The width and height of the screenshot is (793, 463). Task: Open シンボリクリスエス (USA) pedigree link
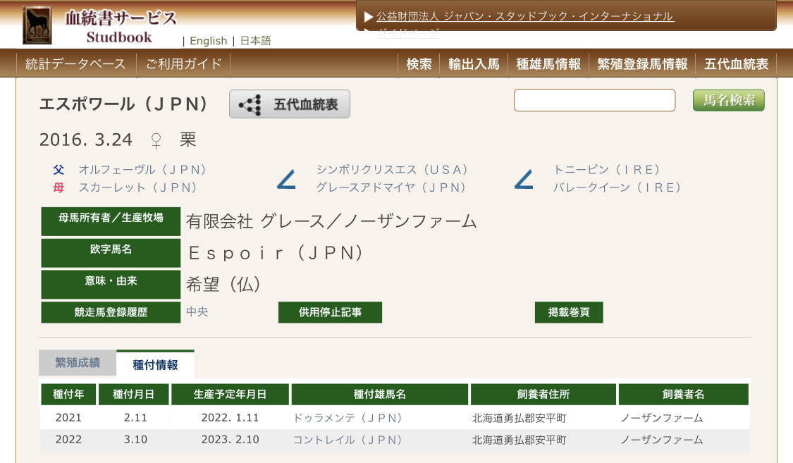(x=392, y=170)
